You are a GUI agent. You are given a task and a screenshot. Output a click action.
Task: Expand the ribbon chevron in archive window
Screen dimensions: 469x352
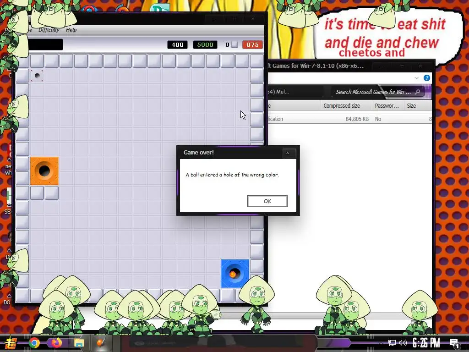click(417, 78)
